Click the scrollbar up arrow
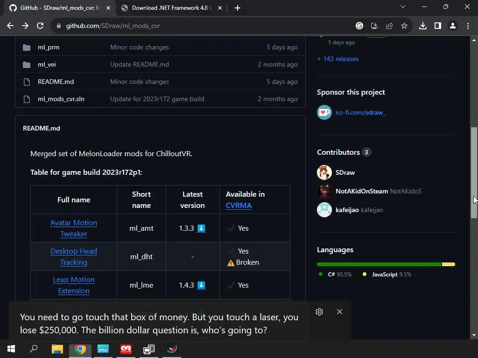Screen dimensions: 478x358 point(474,40)
